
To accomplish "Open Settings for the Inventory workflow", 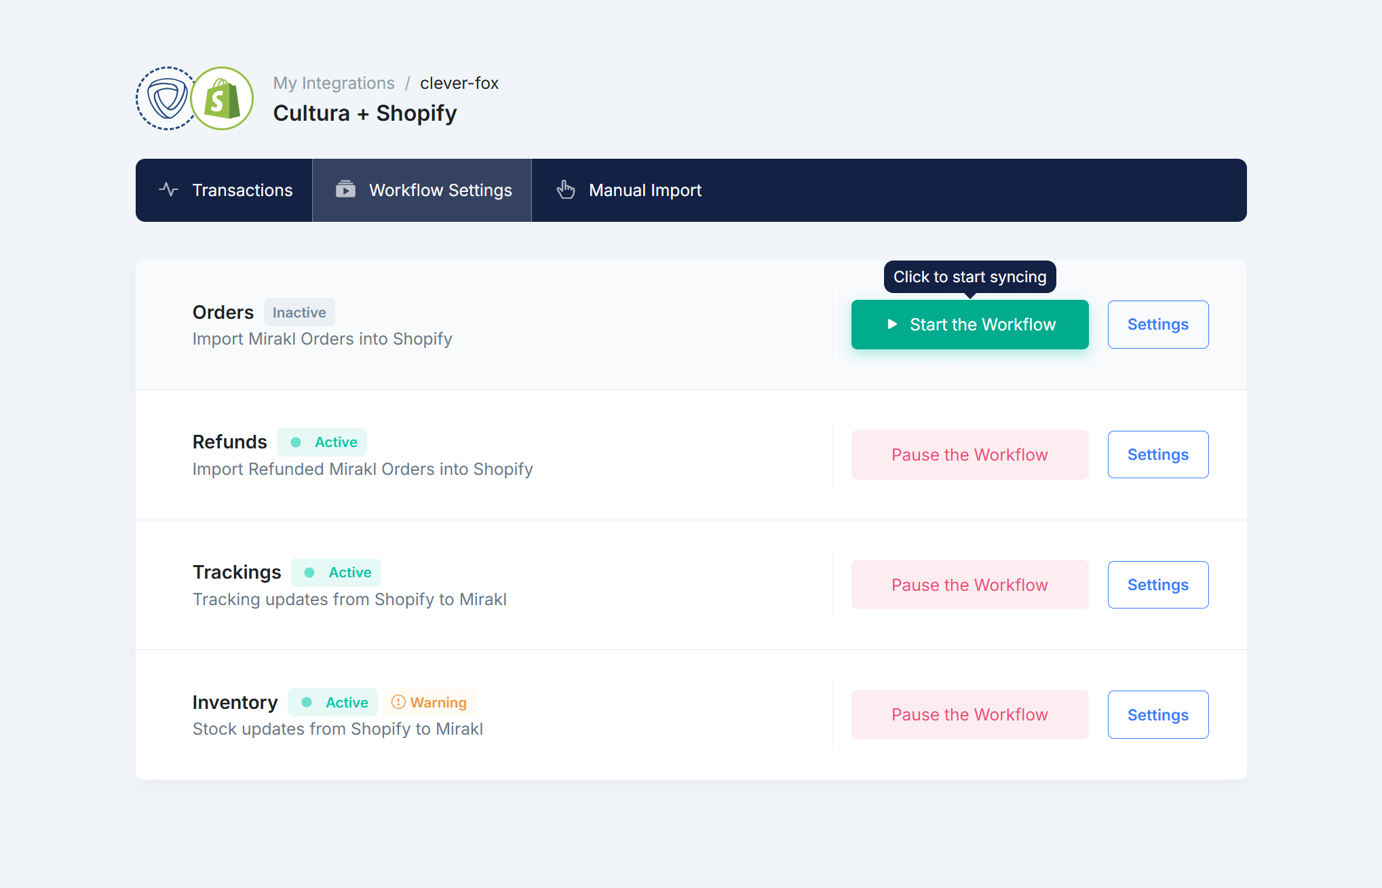I will tap(1157, 714).
